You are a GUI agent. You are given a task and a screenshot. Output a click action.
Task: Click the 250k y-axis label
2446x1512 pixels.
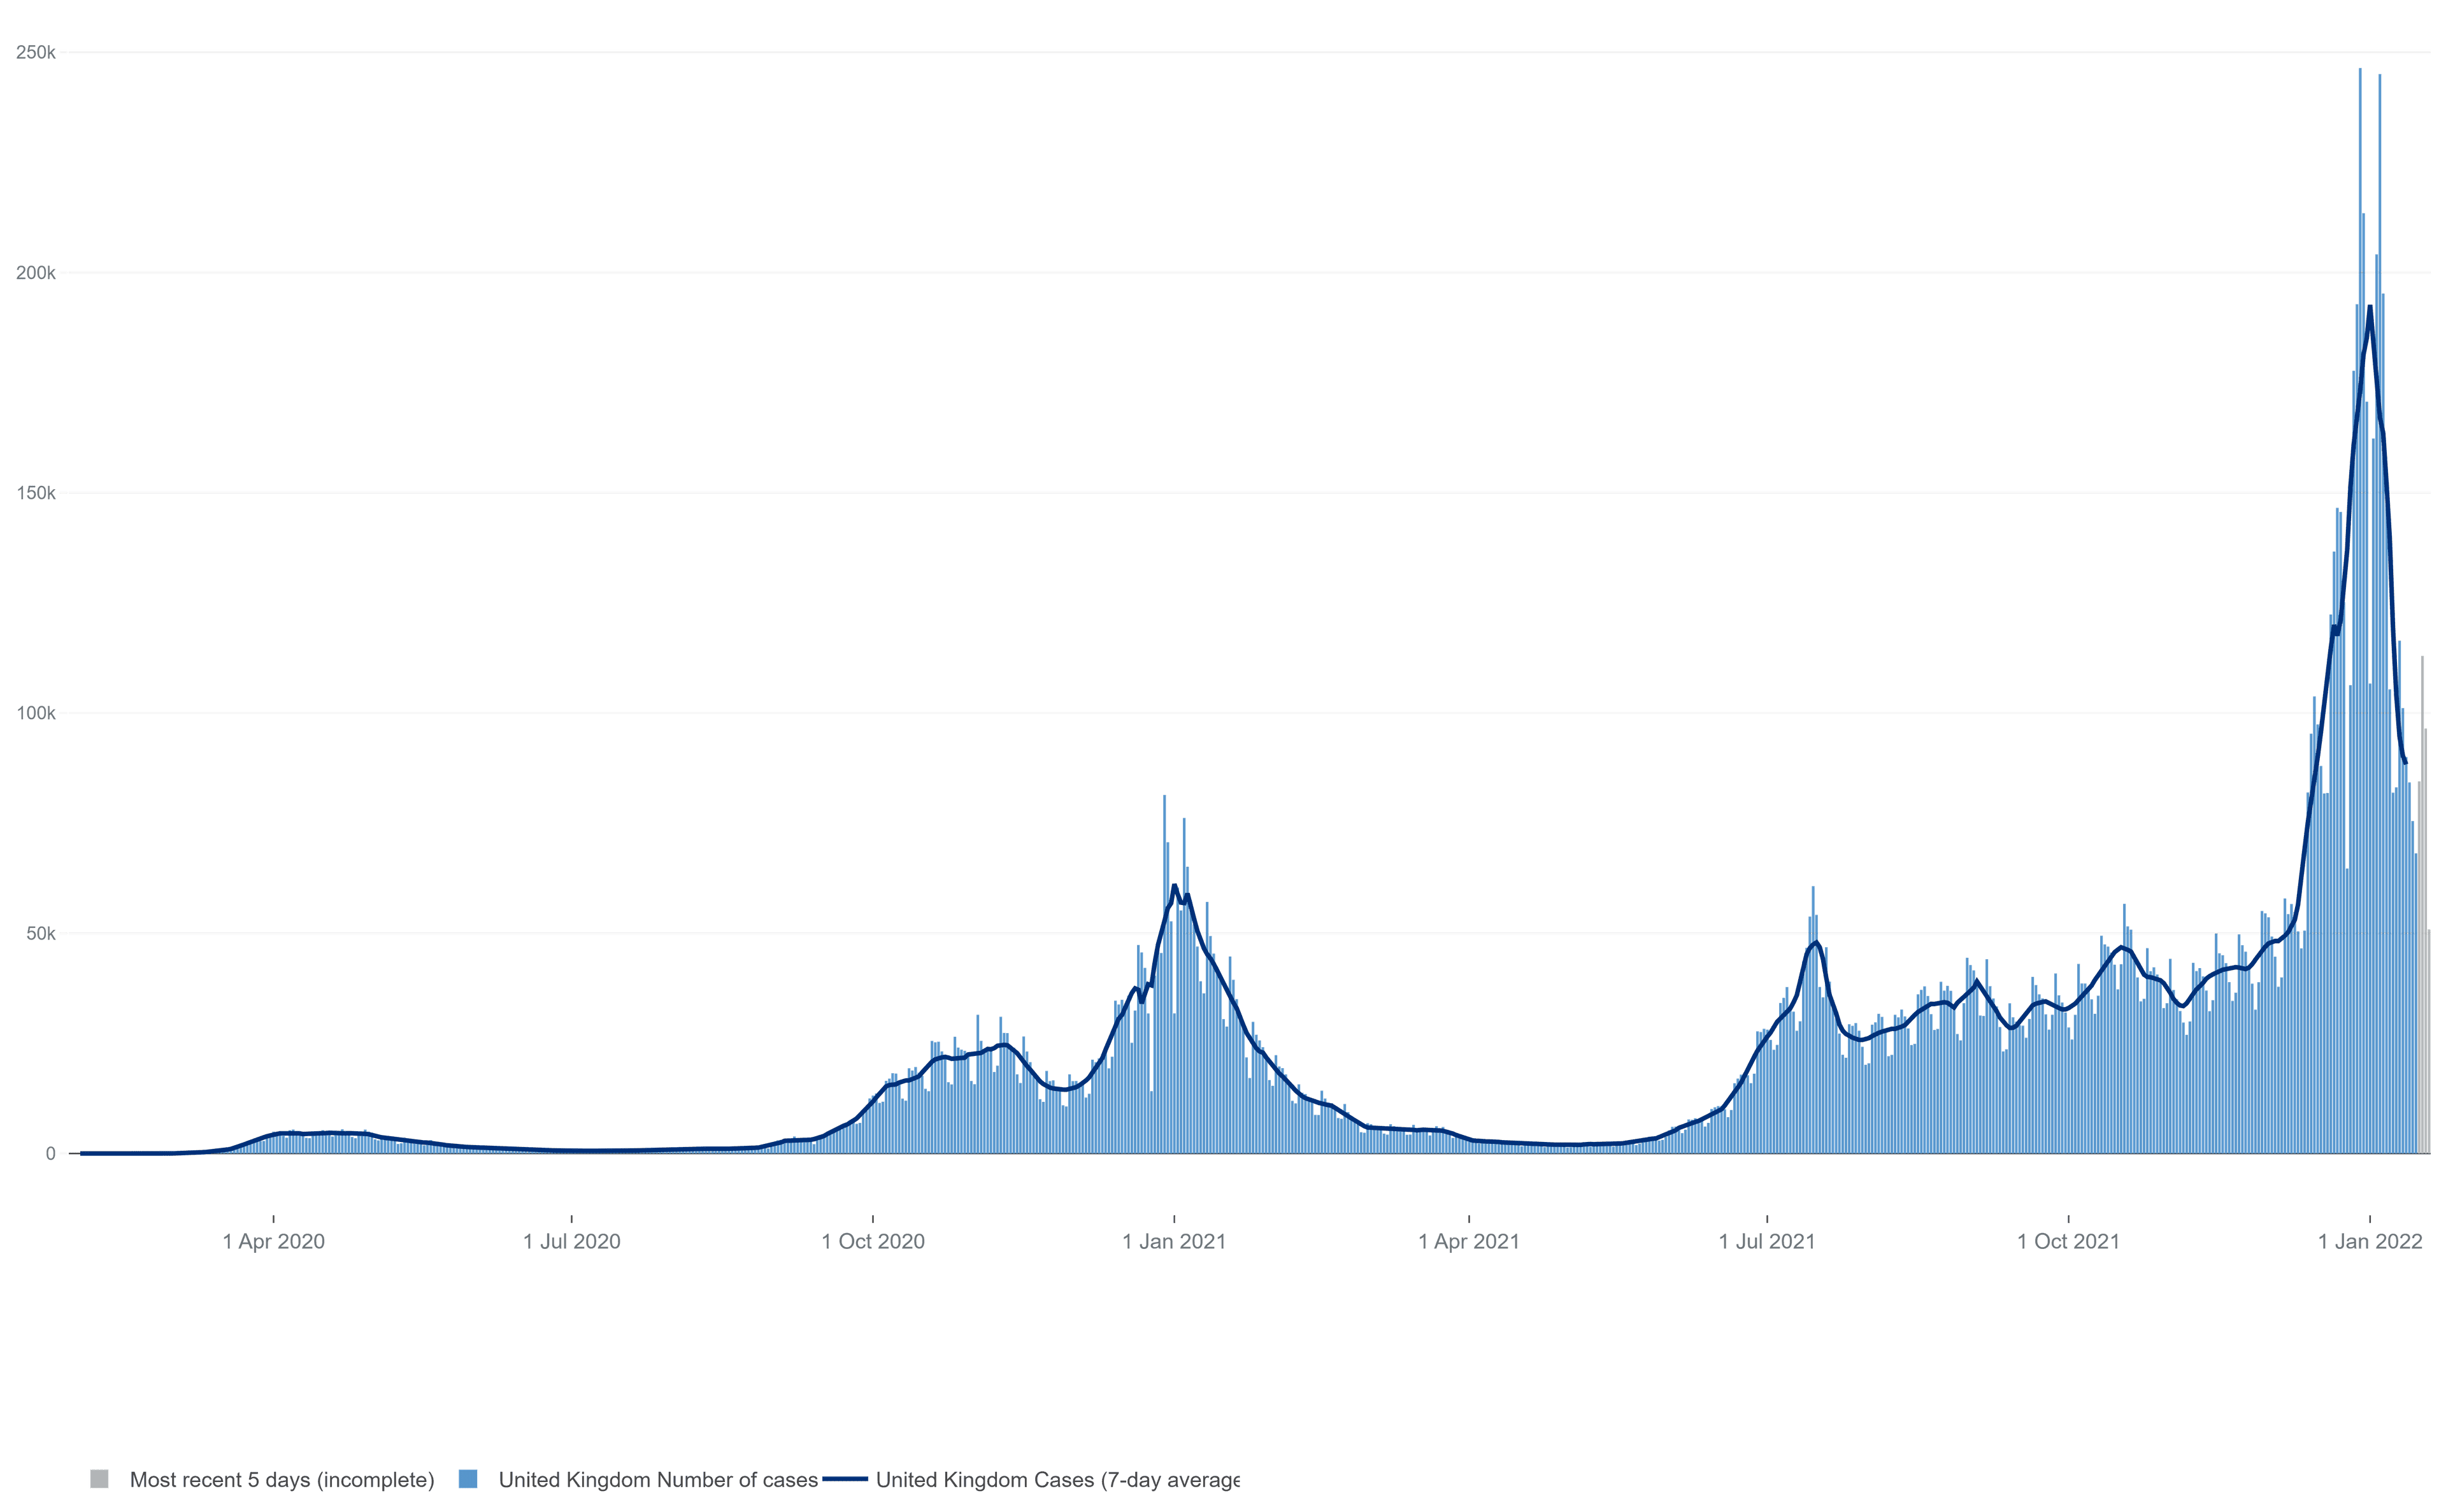[x=36, y=52]
